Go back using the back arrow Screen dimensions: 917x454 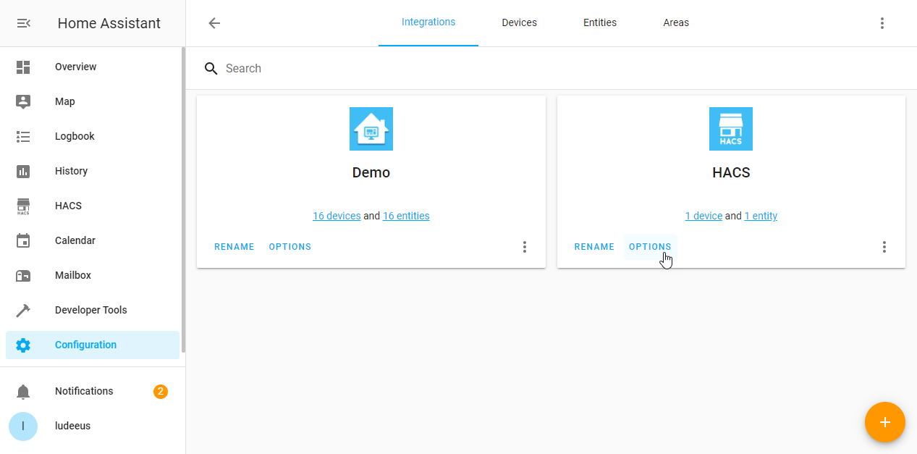click(x=214, y=23)
